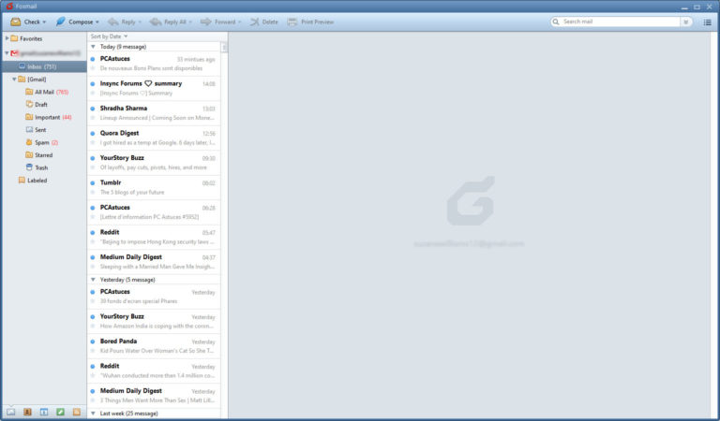Toggle unread dot on Reddit 05:47 message

pyautogui.click(x=93, y=233)
